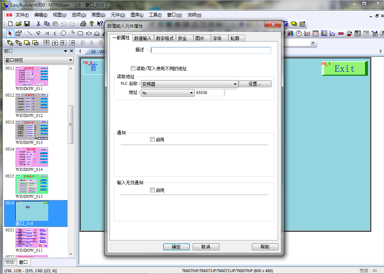Switch to the 数字格式 tab

165,38
